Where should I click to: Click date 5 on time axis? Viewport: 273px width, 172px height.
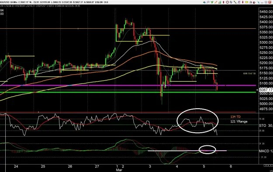point(204,166)
